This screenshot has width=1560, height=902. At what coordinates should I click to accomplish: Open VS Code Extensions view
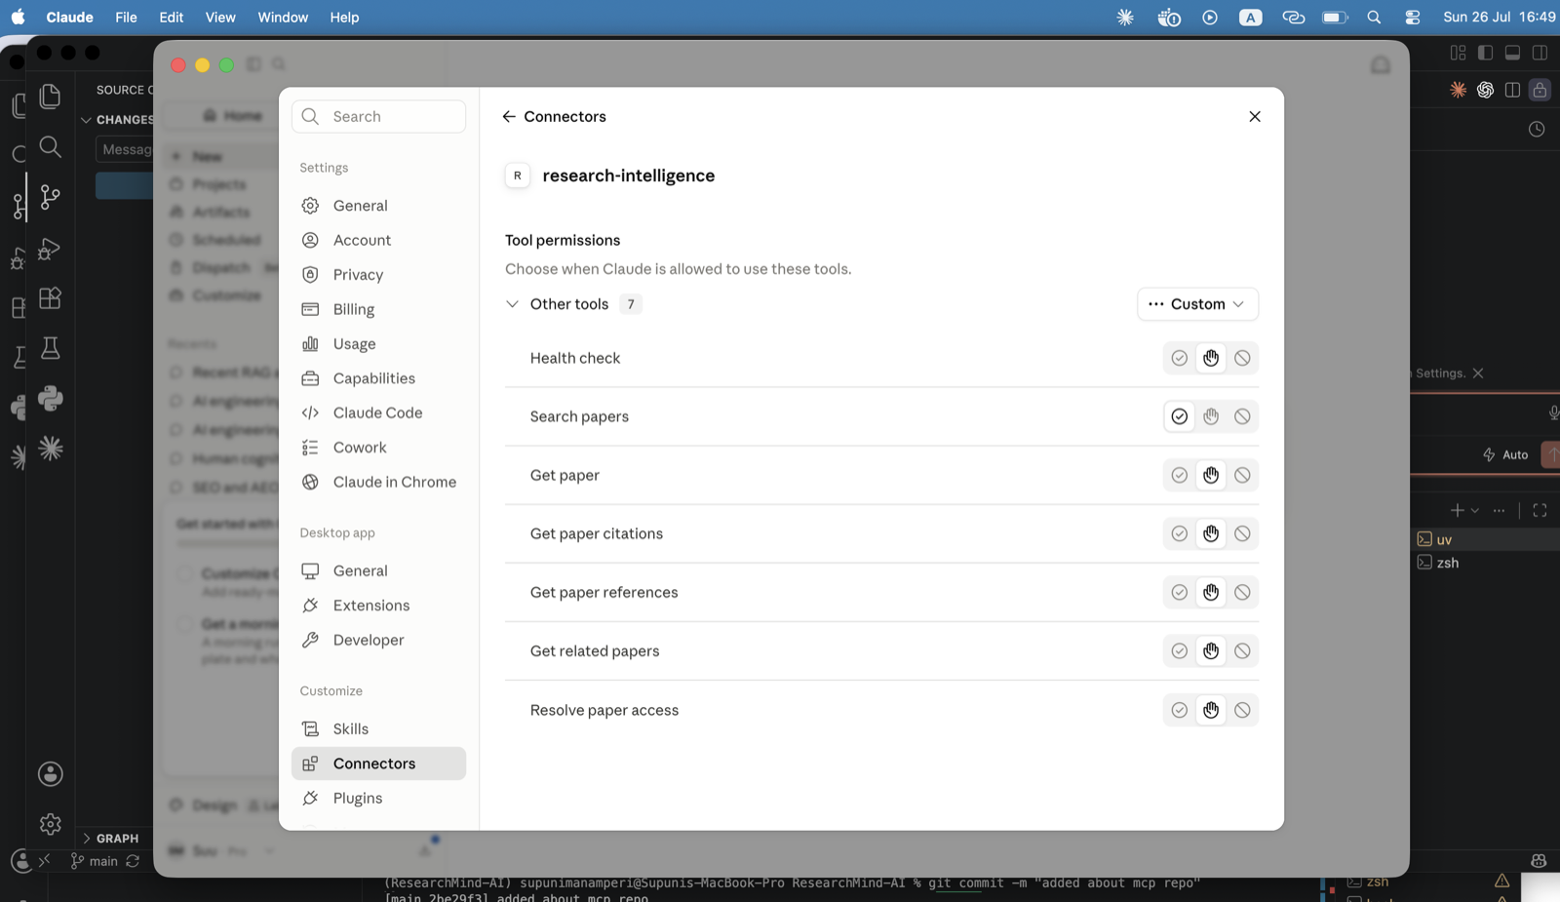[x=50, y=298]
